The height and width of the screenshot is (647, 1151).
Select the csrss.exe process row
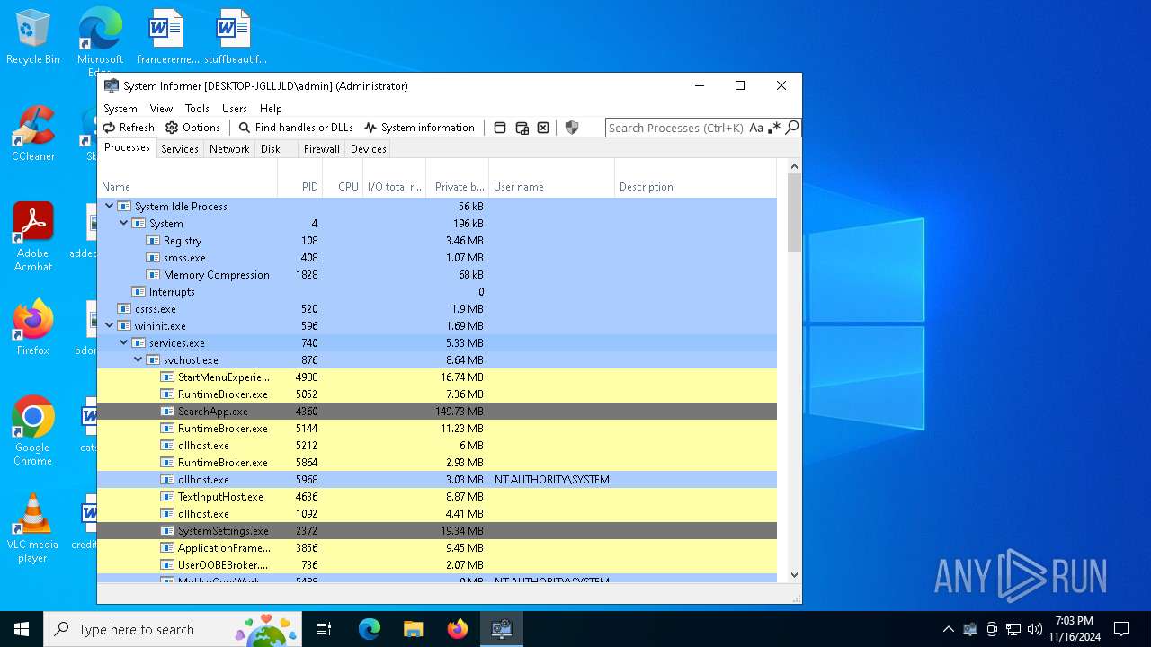pyautogui.click(x=437, y=309)
